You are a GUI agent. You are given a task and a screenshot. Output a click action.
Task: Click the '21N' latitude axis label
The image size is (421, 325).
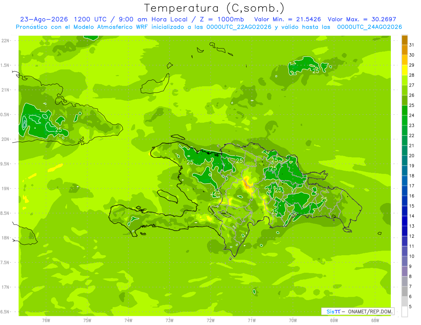click(6, 90)
